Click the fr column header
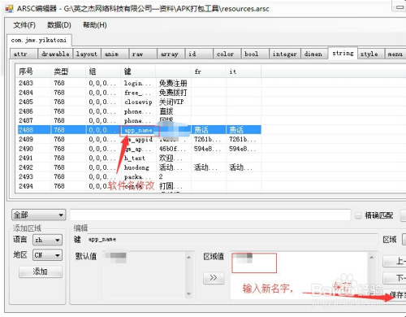 click(x=209, y=72)
